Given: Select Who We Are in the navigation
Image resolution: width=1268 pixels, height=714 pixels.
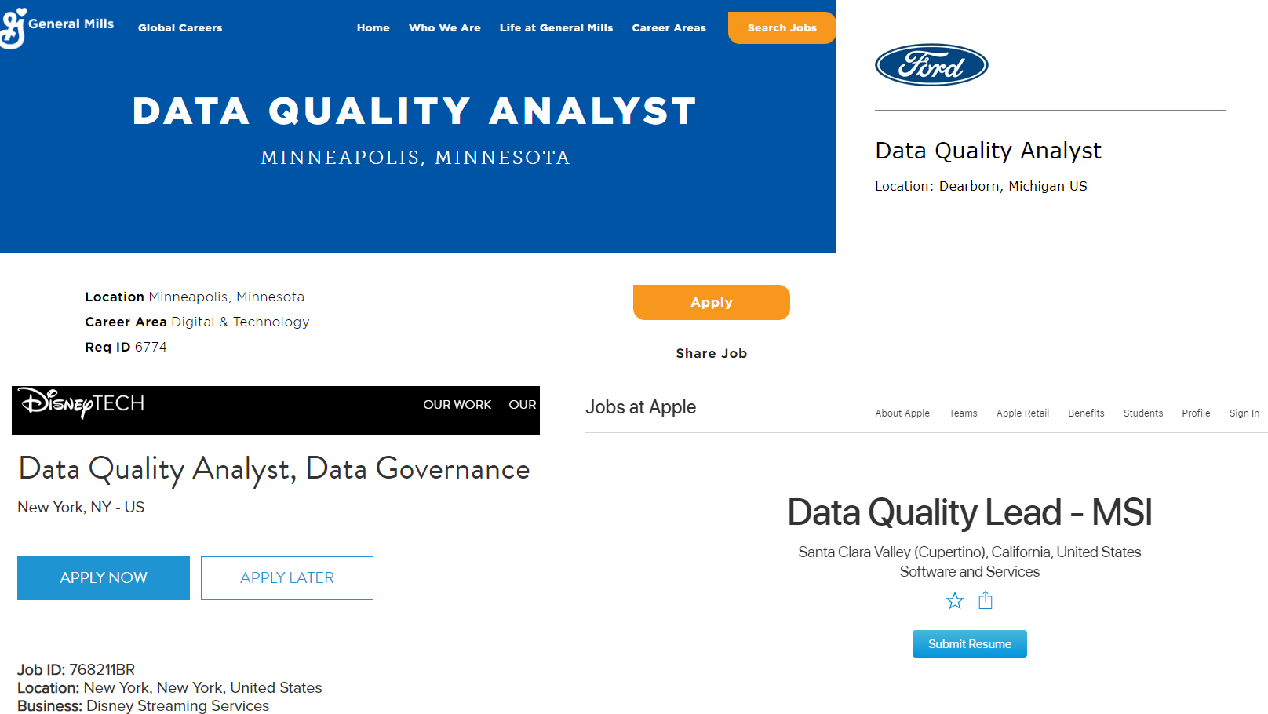Looking at the screenshot, I should coord(444,27).
